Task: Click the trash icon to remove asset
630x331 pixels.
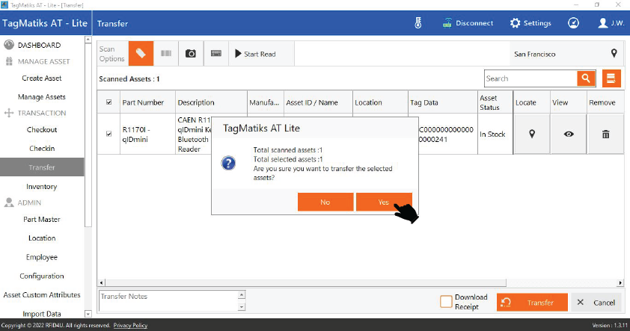Action: coord(605,134)
